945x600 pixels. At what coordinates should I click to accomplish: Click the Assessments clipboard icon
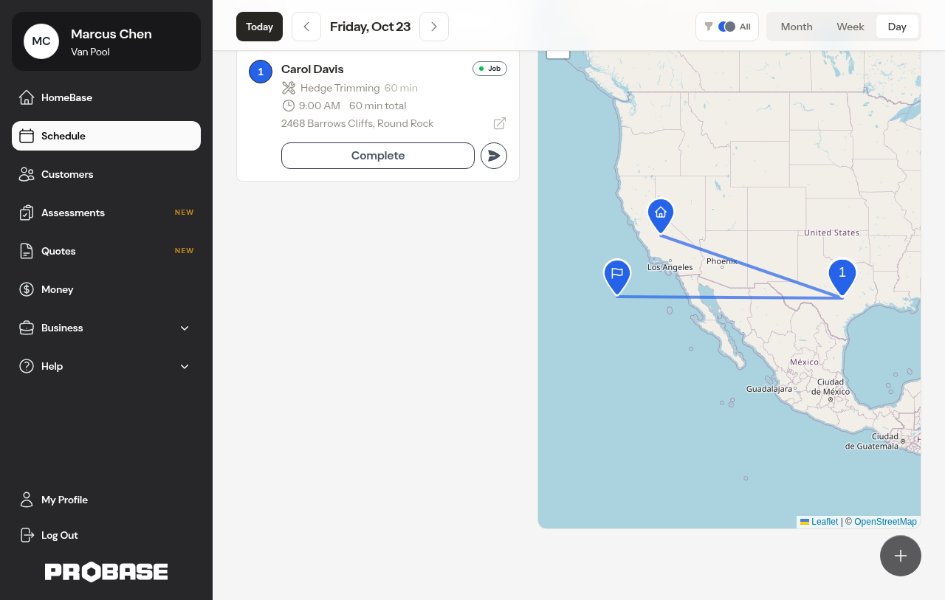(x=27, y=213)
